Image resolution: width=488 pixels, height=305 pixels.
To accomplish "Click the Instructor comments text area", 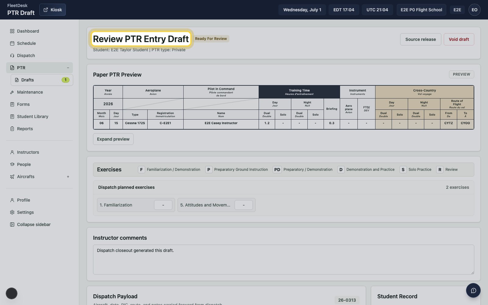I will click(x=283, y=260).
